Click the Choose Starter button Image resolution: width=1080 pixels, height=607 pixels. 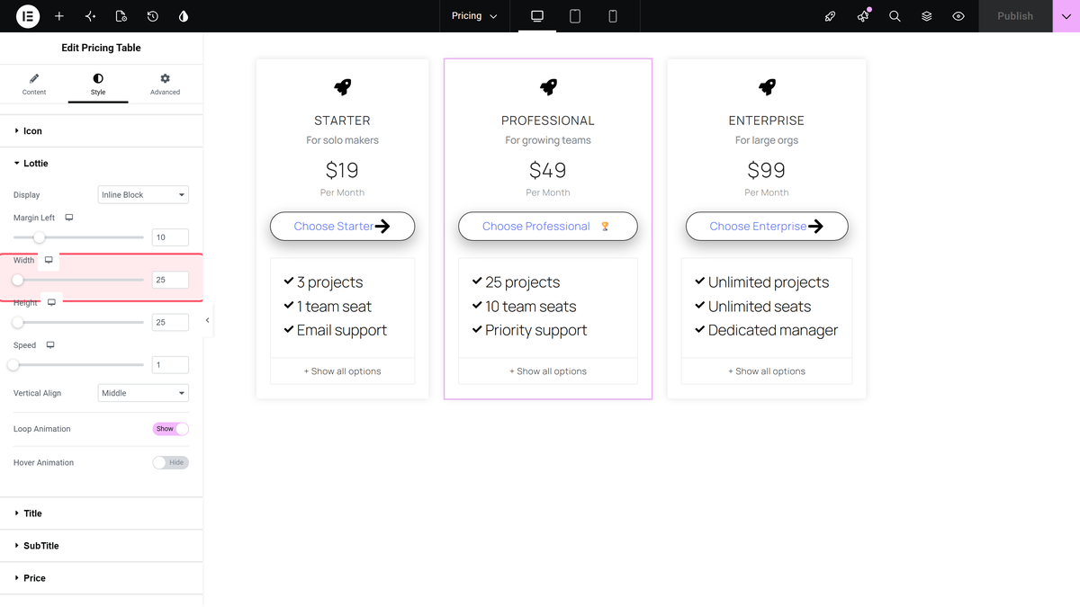click(342, 227)
